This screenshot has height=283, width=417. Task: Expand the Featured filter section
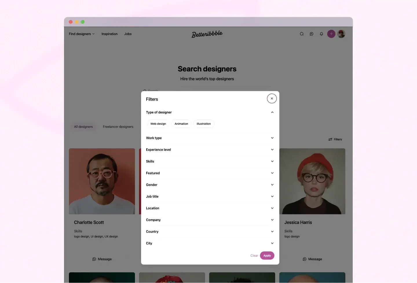click(210, 173)
